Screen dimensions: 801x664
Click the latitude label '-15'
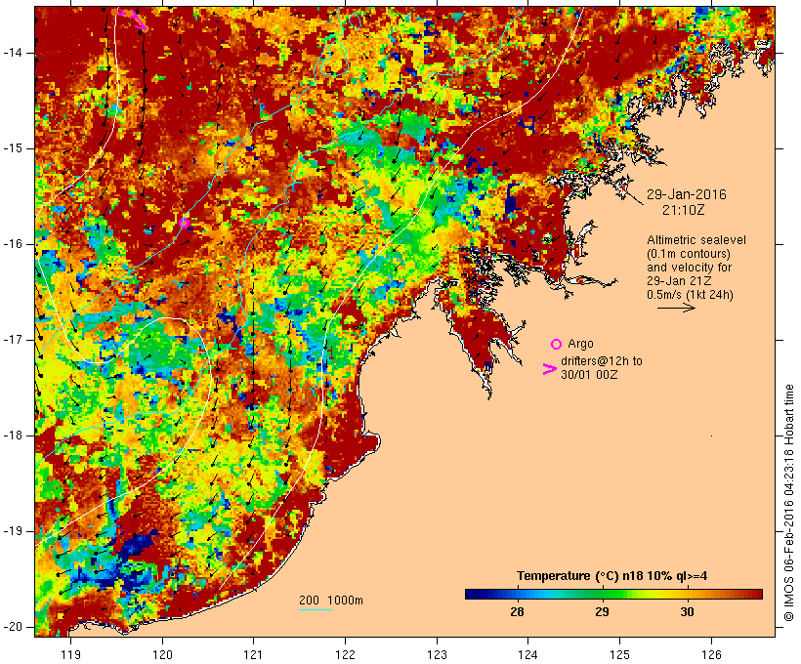click(x=12, y=148)
